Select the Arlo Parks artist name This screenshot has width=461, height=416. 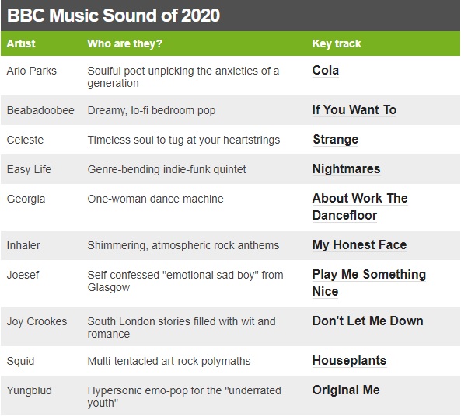[x=31, y=71]
